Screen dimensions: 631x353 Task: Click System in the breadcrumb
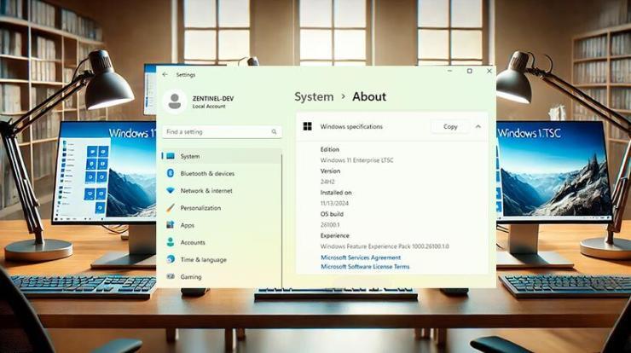[x=314, y=96]
